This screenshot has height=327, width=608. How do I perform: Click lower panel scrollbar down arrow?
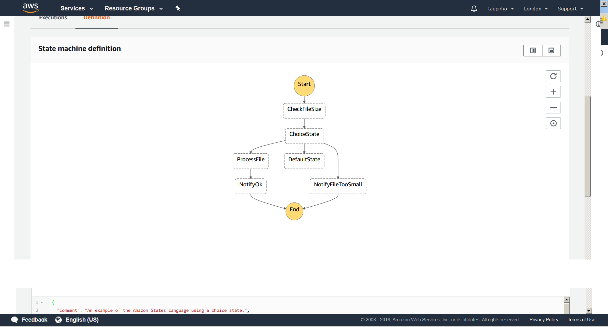click(589, 311)
